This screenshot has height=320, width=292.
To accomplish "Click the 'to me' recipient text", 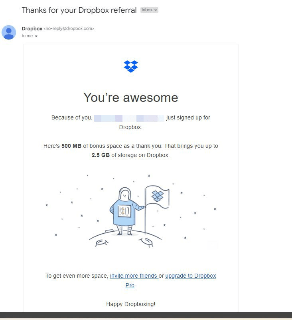I will pos(27,36).
